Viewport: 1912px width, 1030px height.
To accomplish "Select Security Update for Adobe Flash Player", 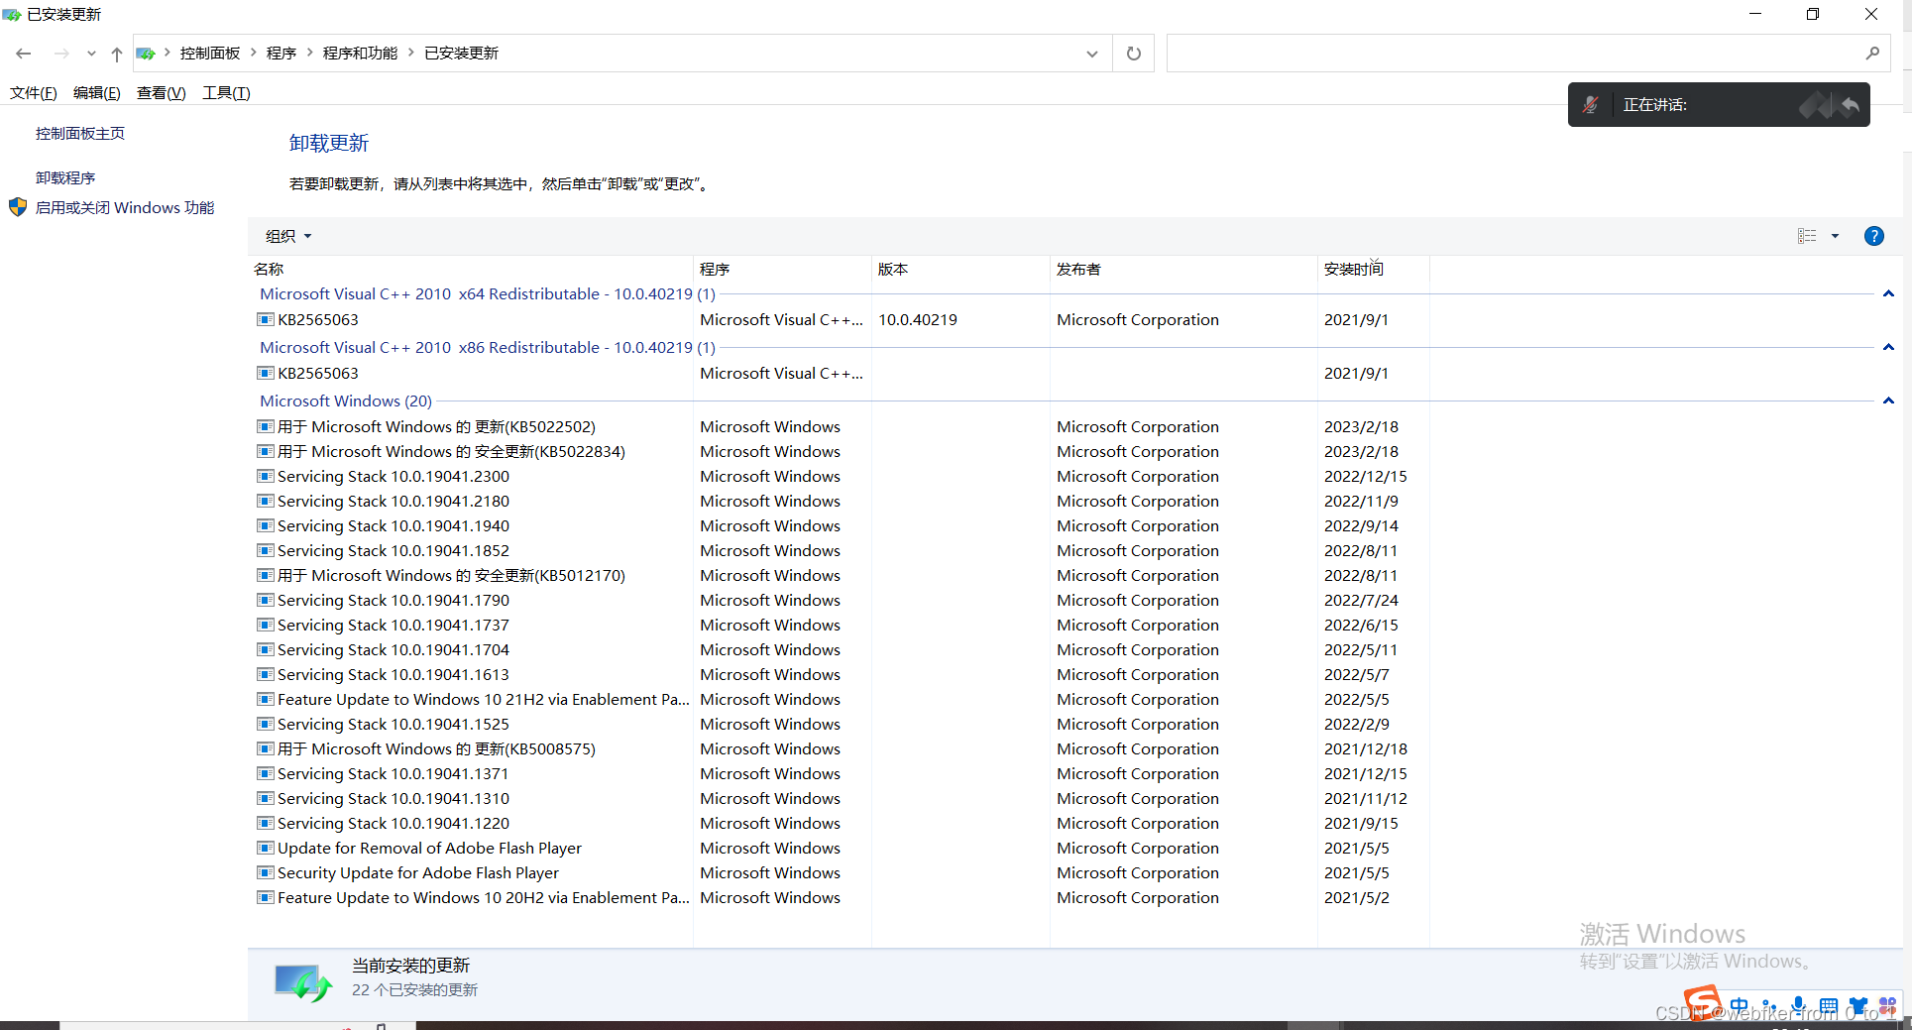I will coord(843,872).
